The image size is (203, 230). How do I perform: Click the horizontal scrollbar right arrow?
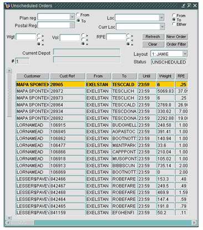[194, 222]
